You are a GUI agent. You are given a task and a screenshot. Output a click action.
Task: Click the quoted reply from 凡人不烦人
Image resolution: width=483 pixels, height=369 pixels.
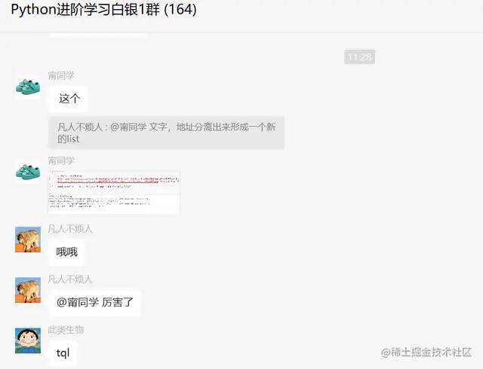(x=166, y=133)
